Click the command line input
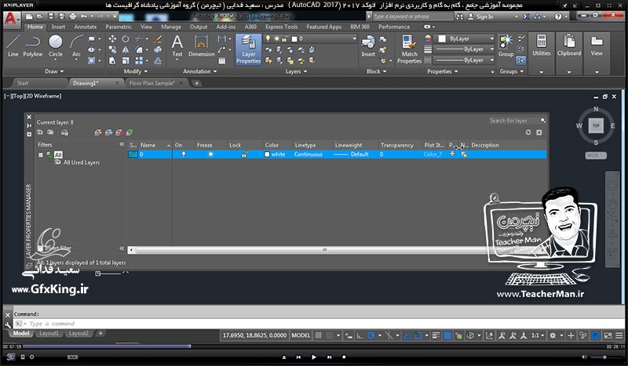The image size is (628, 366). point(320,324)
